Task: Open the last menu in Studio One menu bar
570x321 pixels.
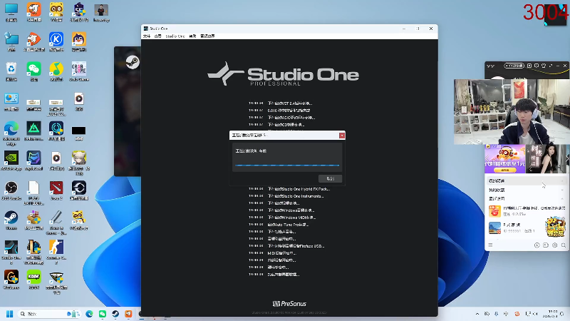Action: (207, 36)
